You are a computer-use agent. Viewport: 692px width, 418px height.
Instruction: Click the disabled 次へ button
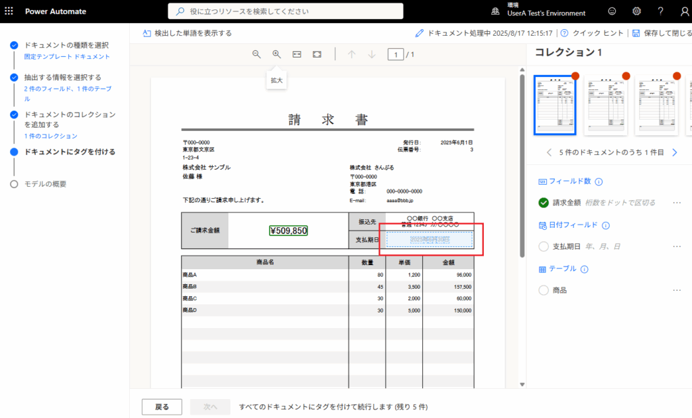[210, 407]
